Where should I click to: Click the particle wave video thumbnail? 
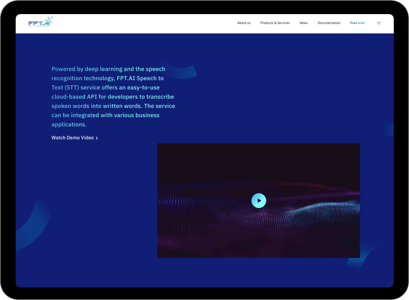pos(259,201)
